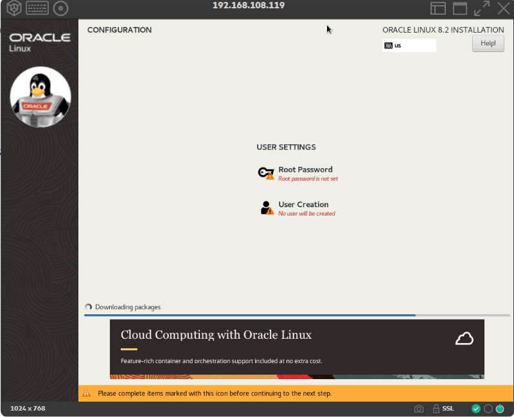This screenshot has height=417, width=514.
Task: Toggle the panel layout view icon
Action: (438, 8)
